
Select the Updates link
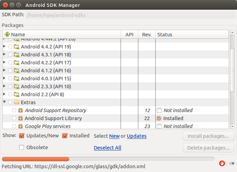pyautogui.click(x=137, y=136)
